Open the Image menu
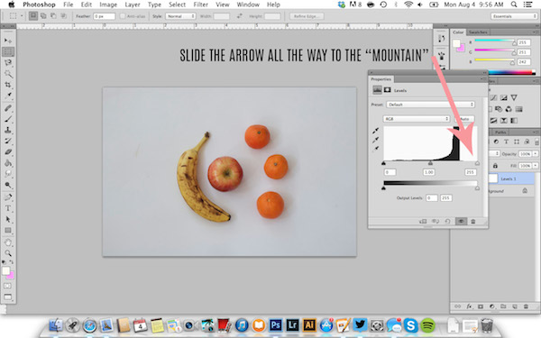 (x=108, y=5)
